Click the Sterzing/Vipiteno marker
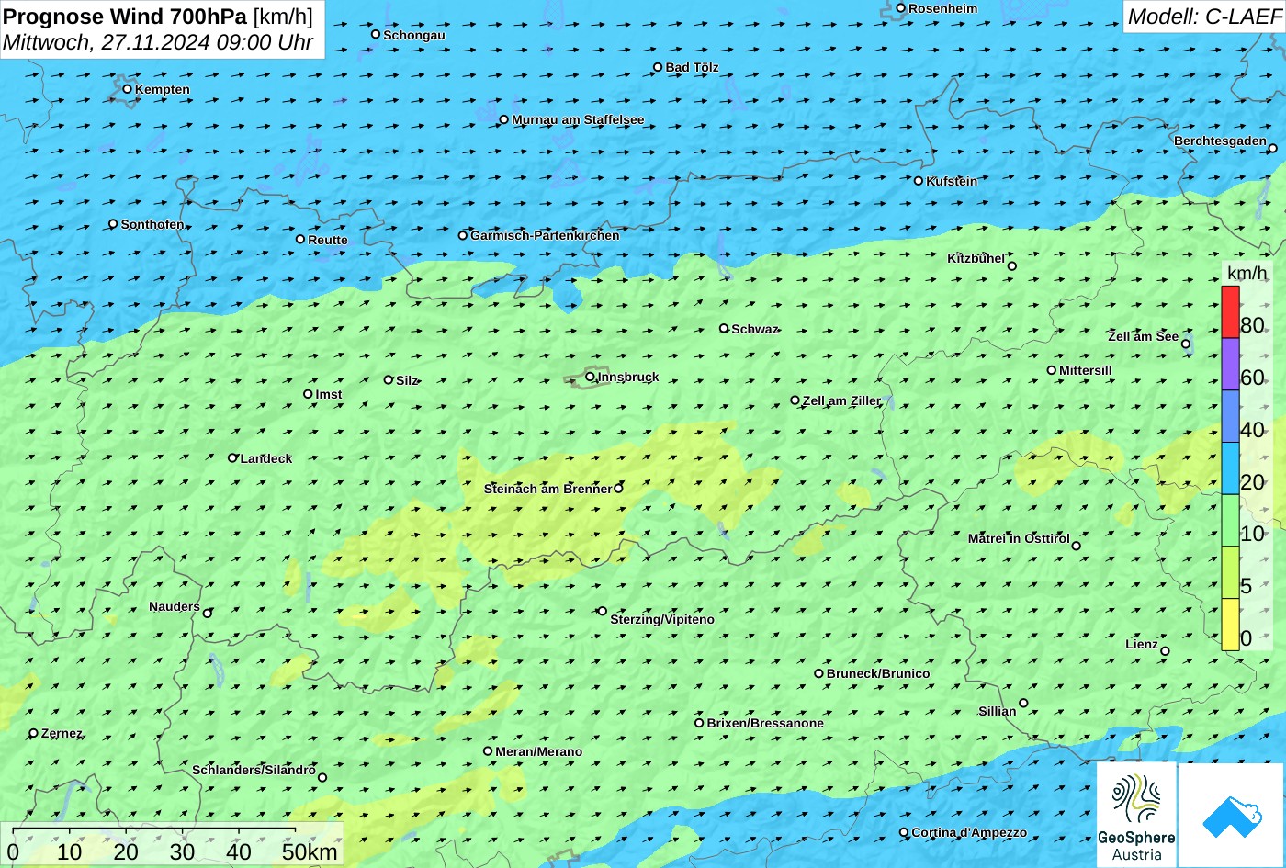Viewport: 1286px width, 868px height. click(603, 611)
